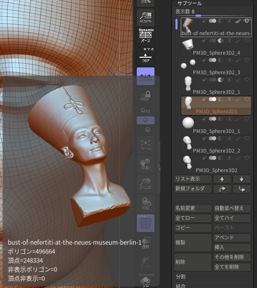Click the AC50% half-size antialiasing icon
Screen dimensions: 257x288
[x=146, y=17]
